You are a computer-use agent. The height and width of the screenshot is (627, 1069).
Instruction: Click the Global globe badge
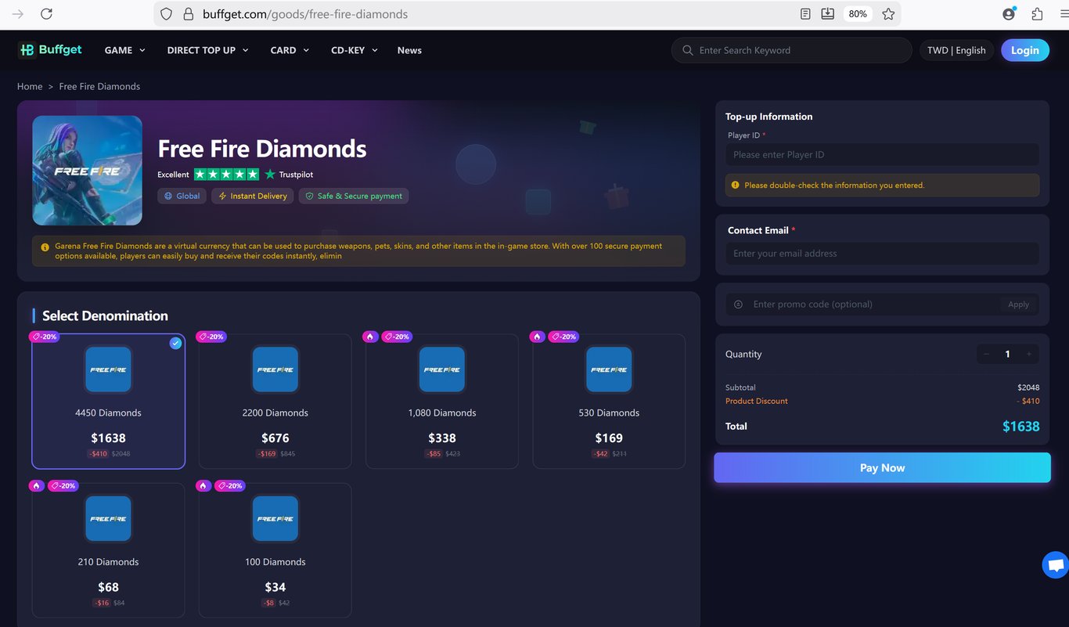182,196
